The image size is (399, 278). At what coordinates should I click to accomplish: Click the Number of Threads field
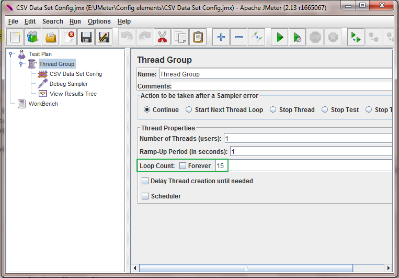pyautogui.click(x=308, y=138)
